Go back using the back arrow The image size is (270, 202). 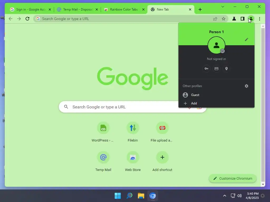coord(11,19)
